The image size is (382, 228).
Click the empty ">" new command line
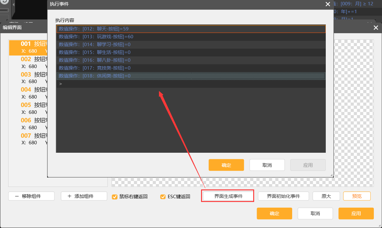click(x=191, y=84)
